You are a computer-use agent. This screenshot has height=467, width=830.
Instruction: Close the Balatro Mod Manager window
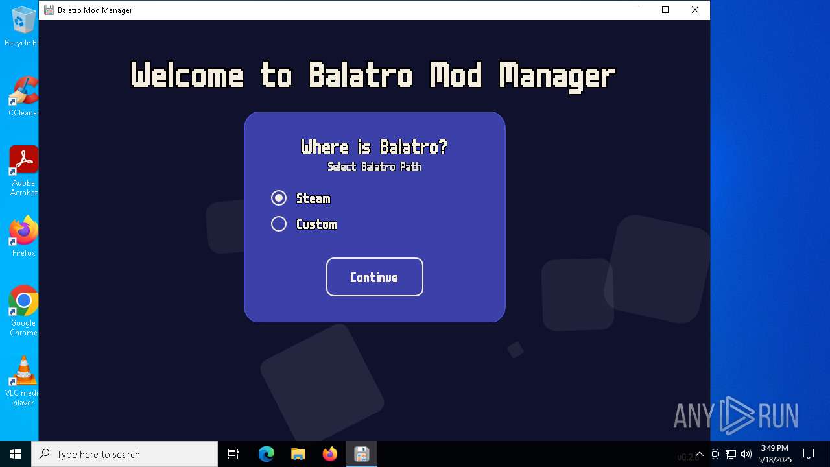[x=695, y=10]
